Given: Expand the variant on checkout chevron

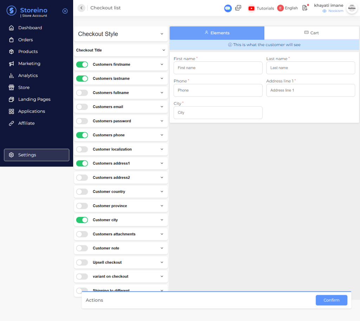Looking at the screenshot, I should tap(162, 276).
